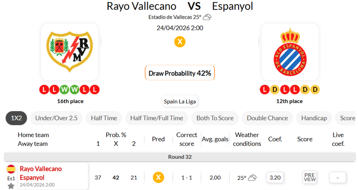Image resolution: width=358 pixels, height=190 pixels.
Task: Switch to Both To Score tab
Action: (x=214, y=118)
